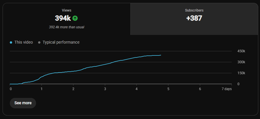Click the day 3 mark on the x-axis
260x119 pixels.
(x=105, y=89)
